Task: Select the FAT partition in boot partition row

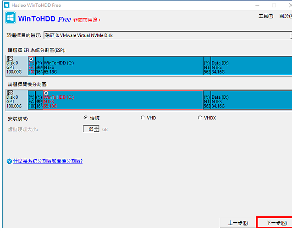Action: pyautogui.click(x=32, y=100)
